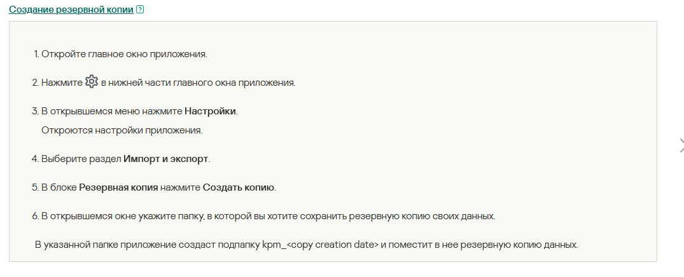
Task: Click the gear icon in step 2
Action: point(92,81)
